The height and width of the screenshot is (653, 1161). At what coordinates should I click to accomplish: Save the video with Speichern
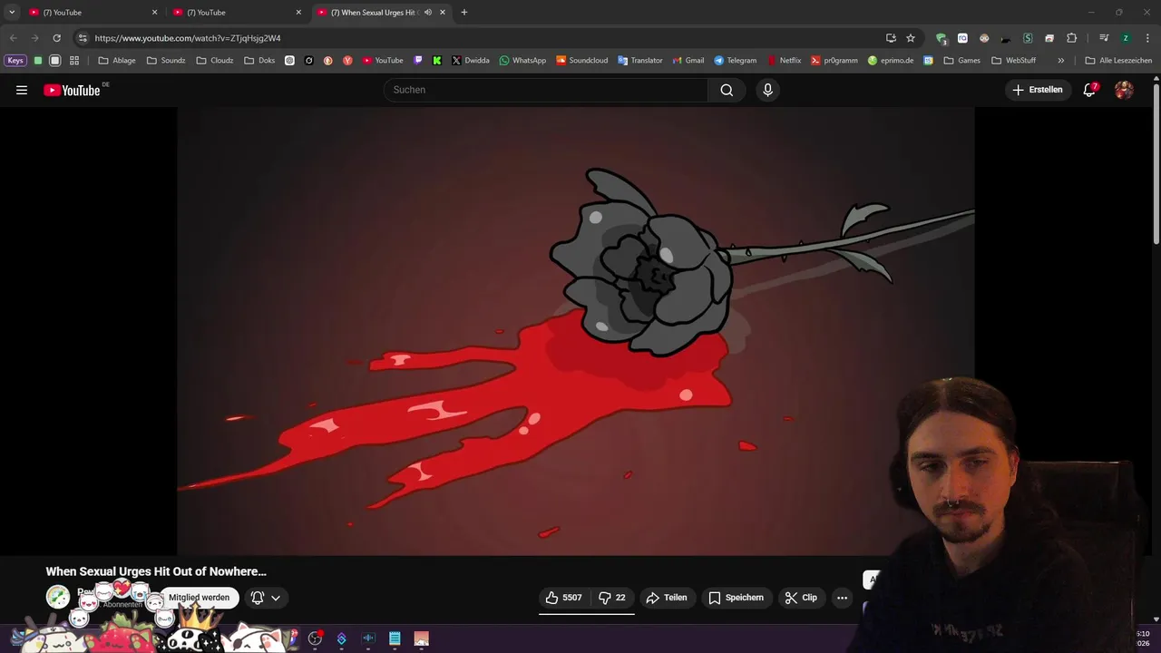click(736, 598)
